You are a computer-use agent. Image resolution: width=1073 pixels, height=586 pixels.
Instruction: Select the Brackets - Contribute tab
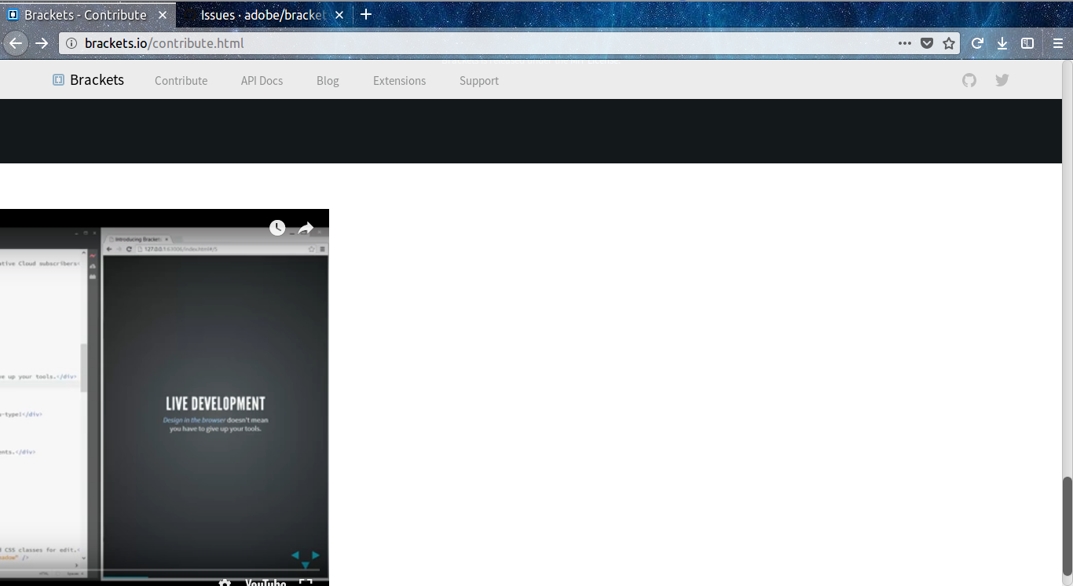(x=87, y=15)
